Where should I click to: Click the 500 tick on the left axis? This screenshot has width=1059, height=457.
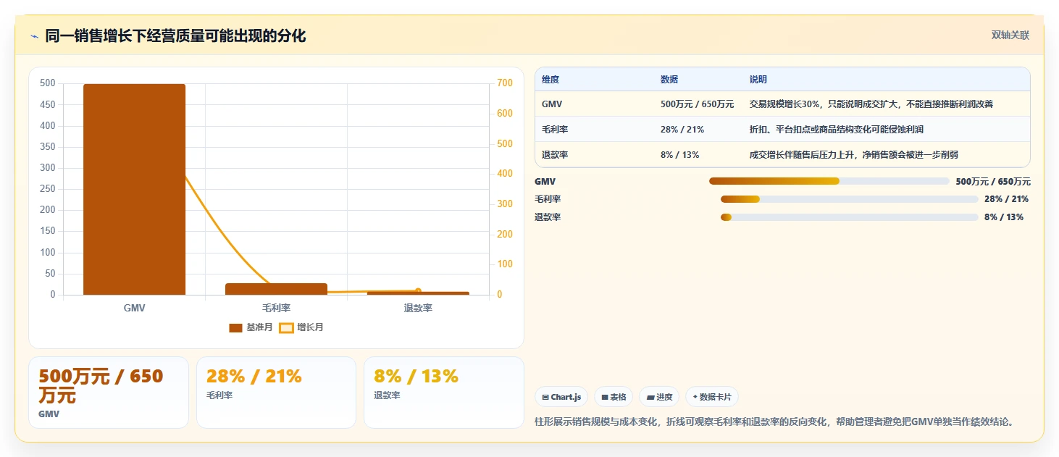pyautogui.click(x=47, y=83)
